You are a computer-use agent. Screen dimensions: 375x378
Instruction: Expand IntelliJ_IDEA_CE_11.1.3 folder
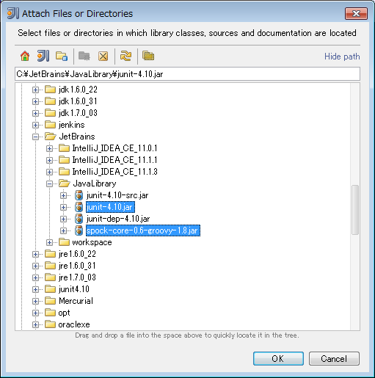coord(49,172)
